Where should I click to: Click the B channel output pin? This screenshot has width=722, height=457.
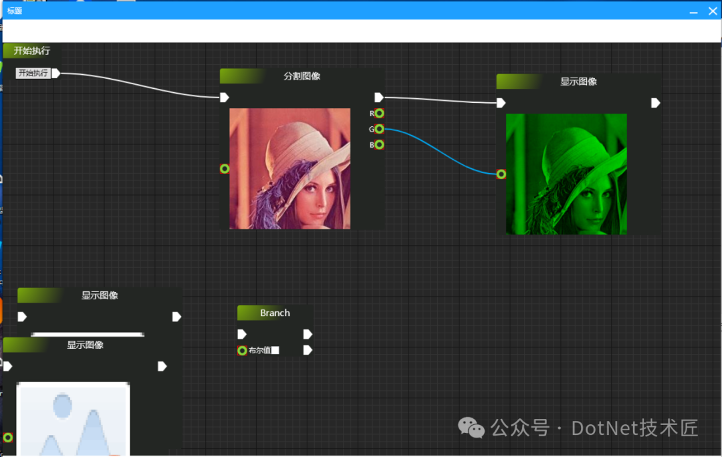point(380,145)
